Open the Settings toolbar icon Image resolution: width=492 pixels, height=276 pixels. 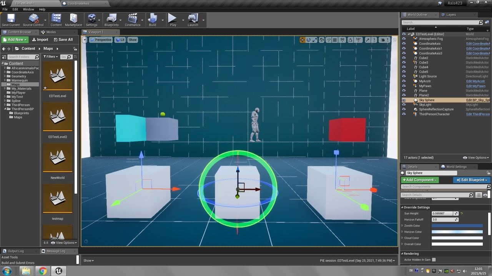pos(91,20)
